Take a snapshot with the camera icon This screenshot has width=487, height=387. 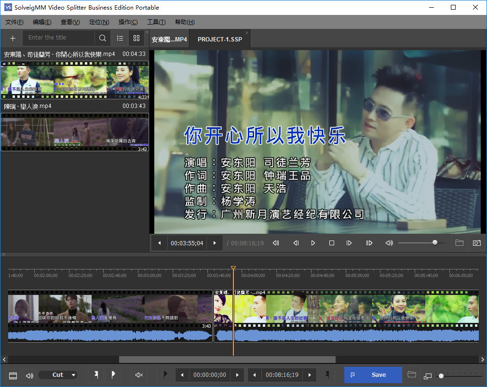476,243
